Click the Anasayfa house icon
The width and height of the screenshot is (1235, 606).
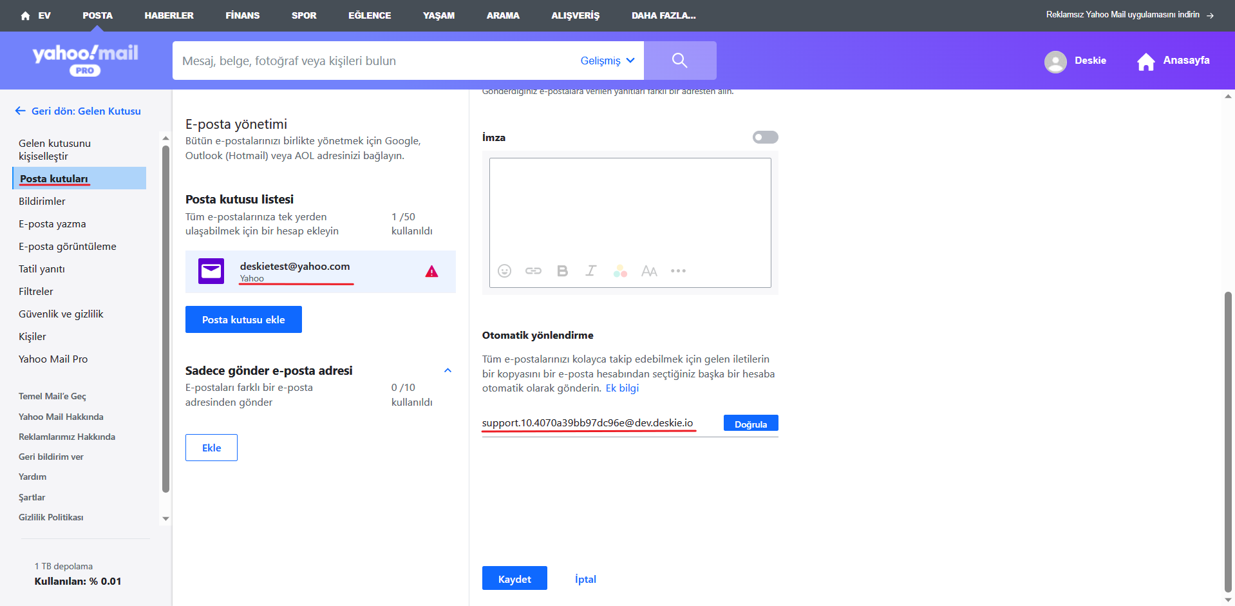coord(1146,61)
